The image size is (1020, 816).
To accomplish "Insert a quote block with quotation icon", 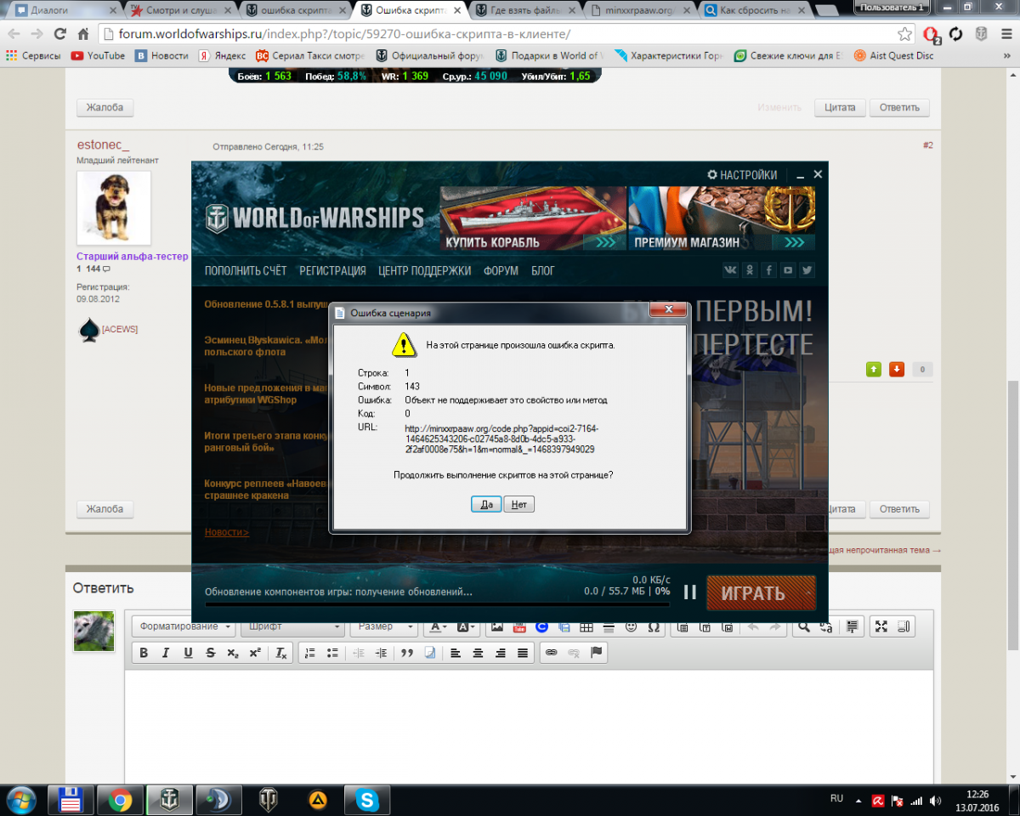I will [x=407, y=653].
